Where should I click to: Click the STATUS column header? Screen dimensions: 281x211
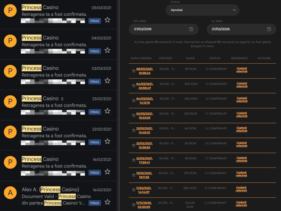[215, 58]
